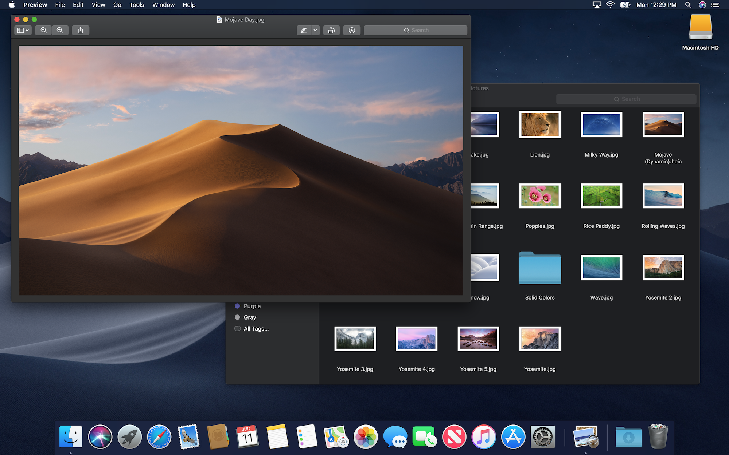Open the Preview application menu

pyautogui.click(x=35, y=5)
